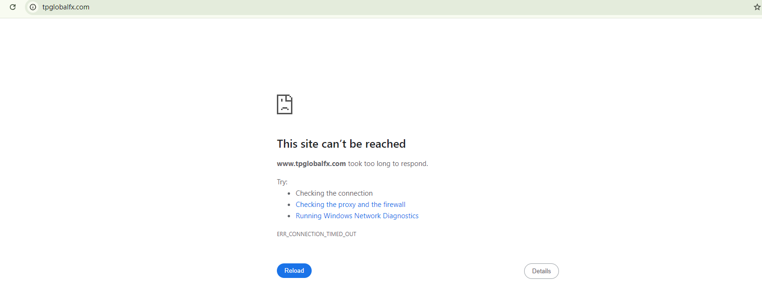Show more info with Details button
This screenshot has height=293, width=762.
tap(542, 271)
